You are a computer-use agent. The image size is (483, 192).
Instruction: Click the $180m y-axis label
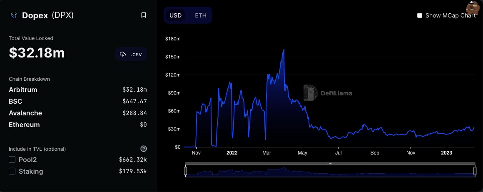pos(173,39)
